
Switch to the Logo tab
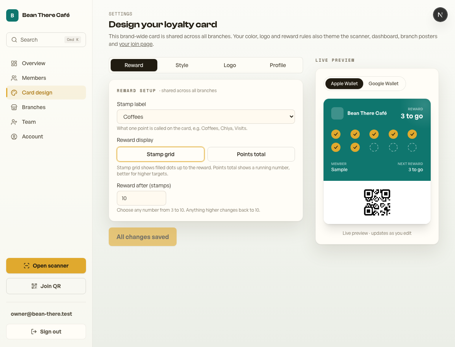point(230,65)
